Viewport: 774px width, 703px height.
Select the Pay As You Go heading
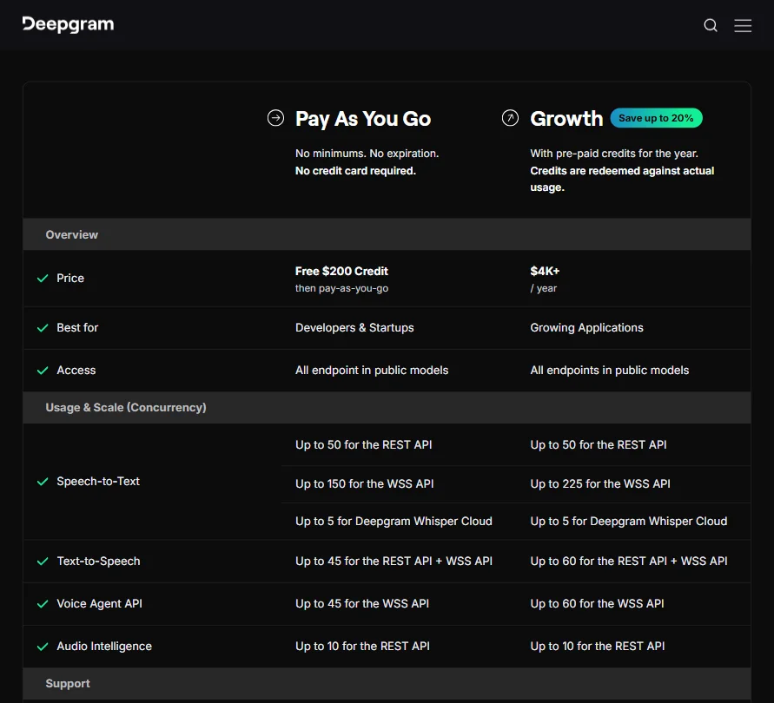(363, 119)
